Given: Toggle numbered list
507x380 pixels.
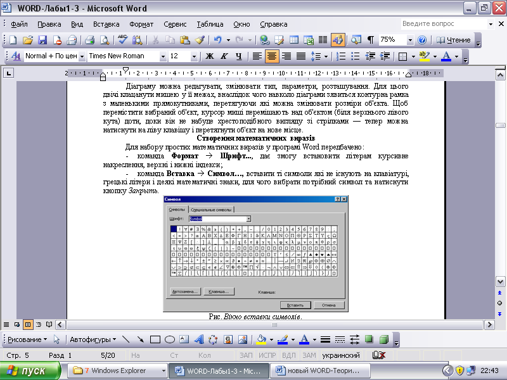Looking at the screenshot, I should click(x=341, y=56).
